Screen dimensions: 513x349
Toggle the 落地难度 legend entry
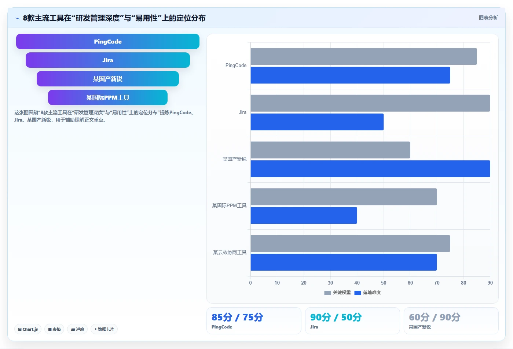pos(367,293)
